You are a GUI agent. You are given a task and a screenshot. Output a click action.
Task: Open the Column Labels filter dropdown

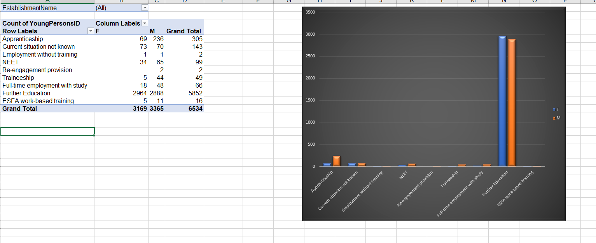coord(145,23)
